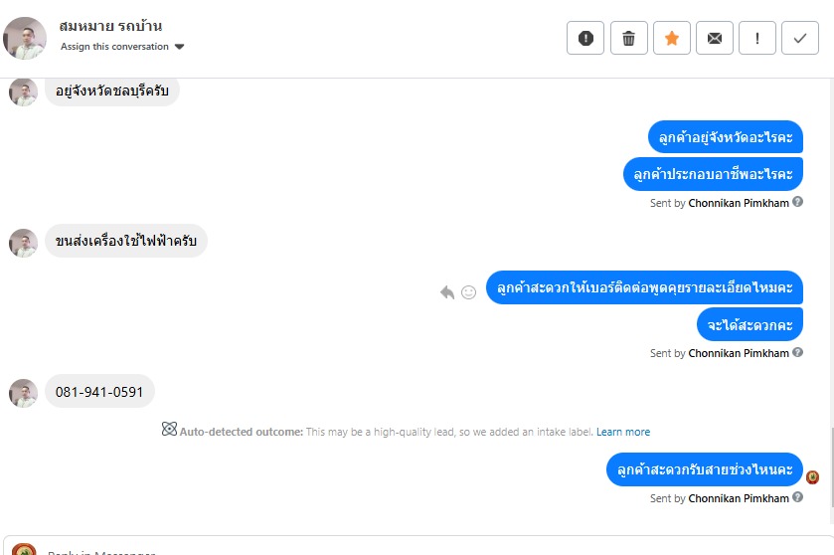Click the phone number 081-941-0591 message
Screen dimensions: 834x555
99,392
